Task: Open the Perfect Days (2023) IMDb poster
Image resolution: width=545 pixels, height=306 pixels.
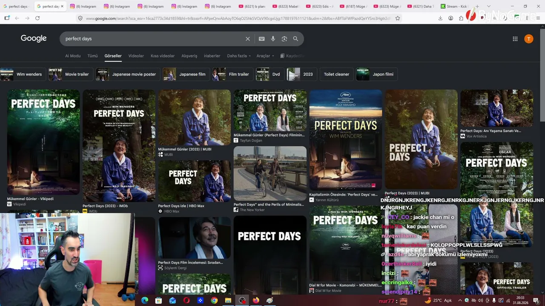Action: (x=119, y=146)
